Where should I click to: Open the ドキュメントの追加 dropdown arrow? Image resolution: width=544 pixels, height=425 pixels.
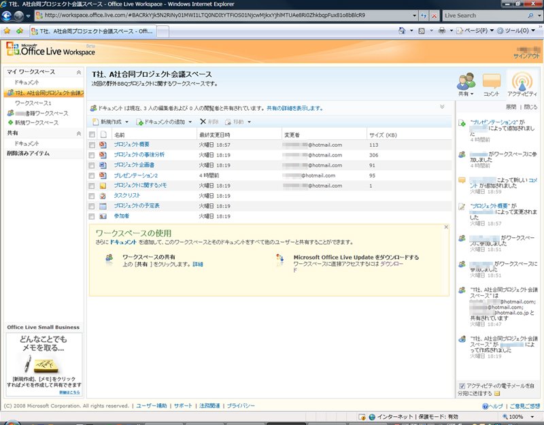190,122
